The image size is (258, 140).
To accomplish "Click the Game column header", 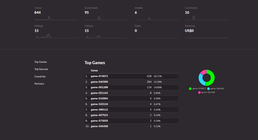I will click(x=94, y=71).
